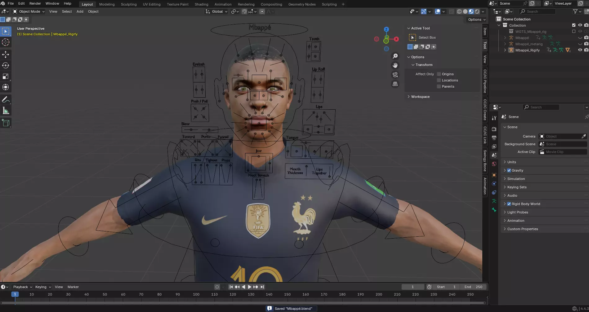Select wireframe viewport shading
Viewport: 589px width, 312px height.
click(x=459, y=11)
